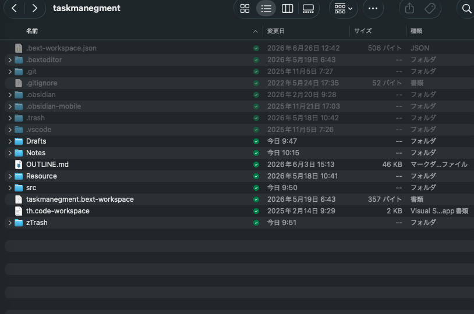The height and width of the screenshot is (314, 474).
Task: Go back with the left chevron button
Action: click(14, 8)
